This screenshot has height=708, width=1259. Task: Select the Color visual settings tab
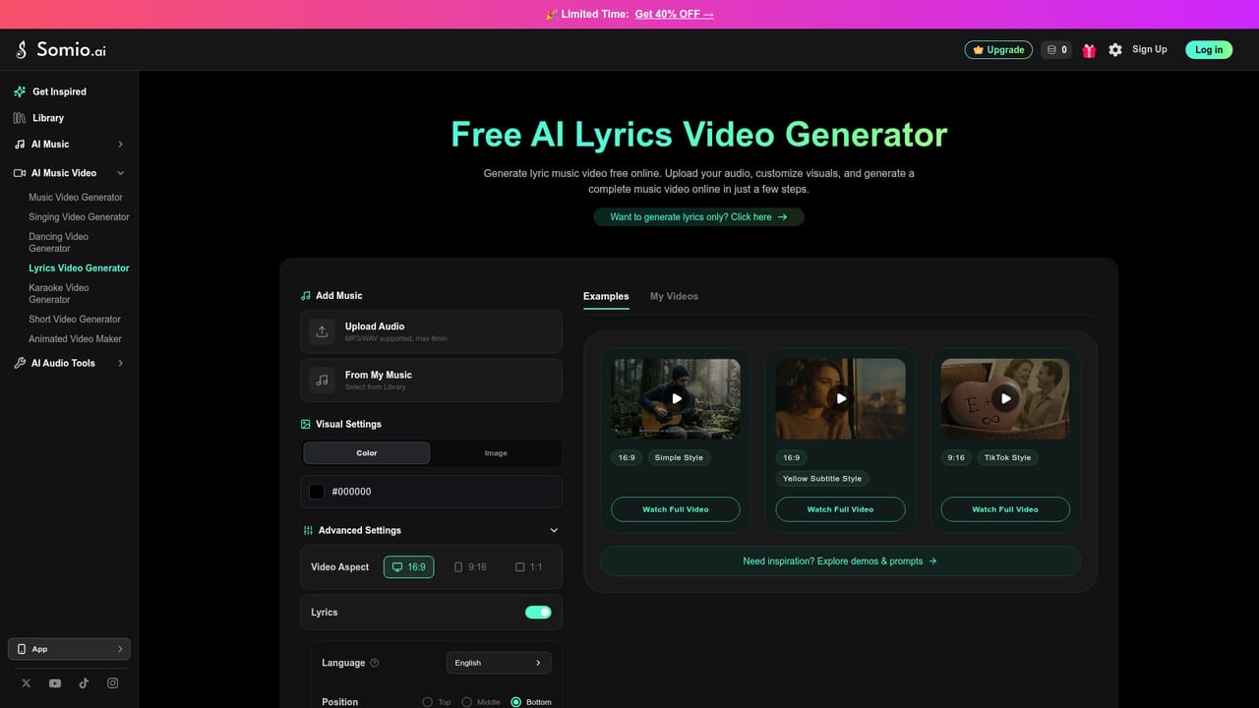click(367, 453)
